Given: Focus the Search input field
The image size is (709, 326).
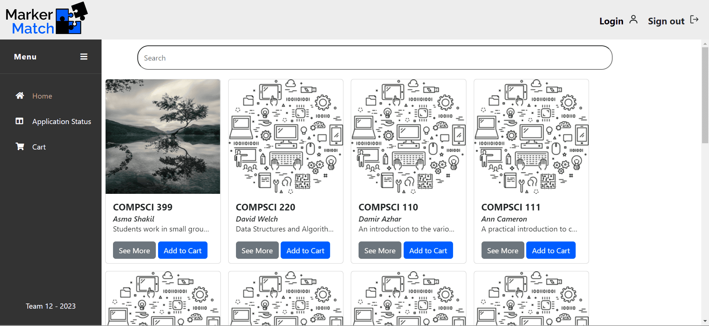Looking at the screenshot, I should tap(374, 58).
